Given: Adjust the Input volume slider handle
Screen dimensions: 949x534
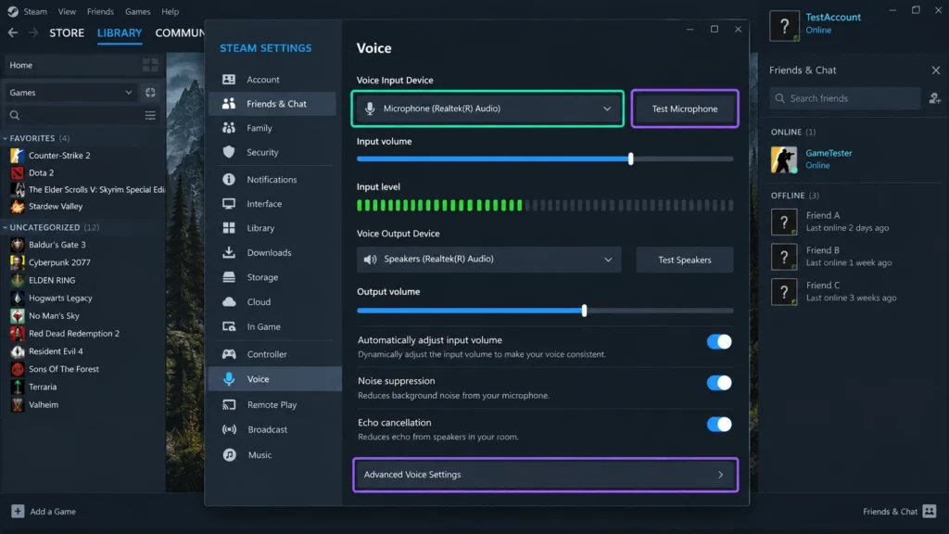Looking at the screenshot, I should click(630, 159).
